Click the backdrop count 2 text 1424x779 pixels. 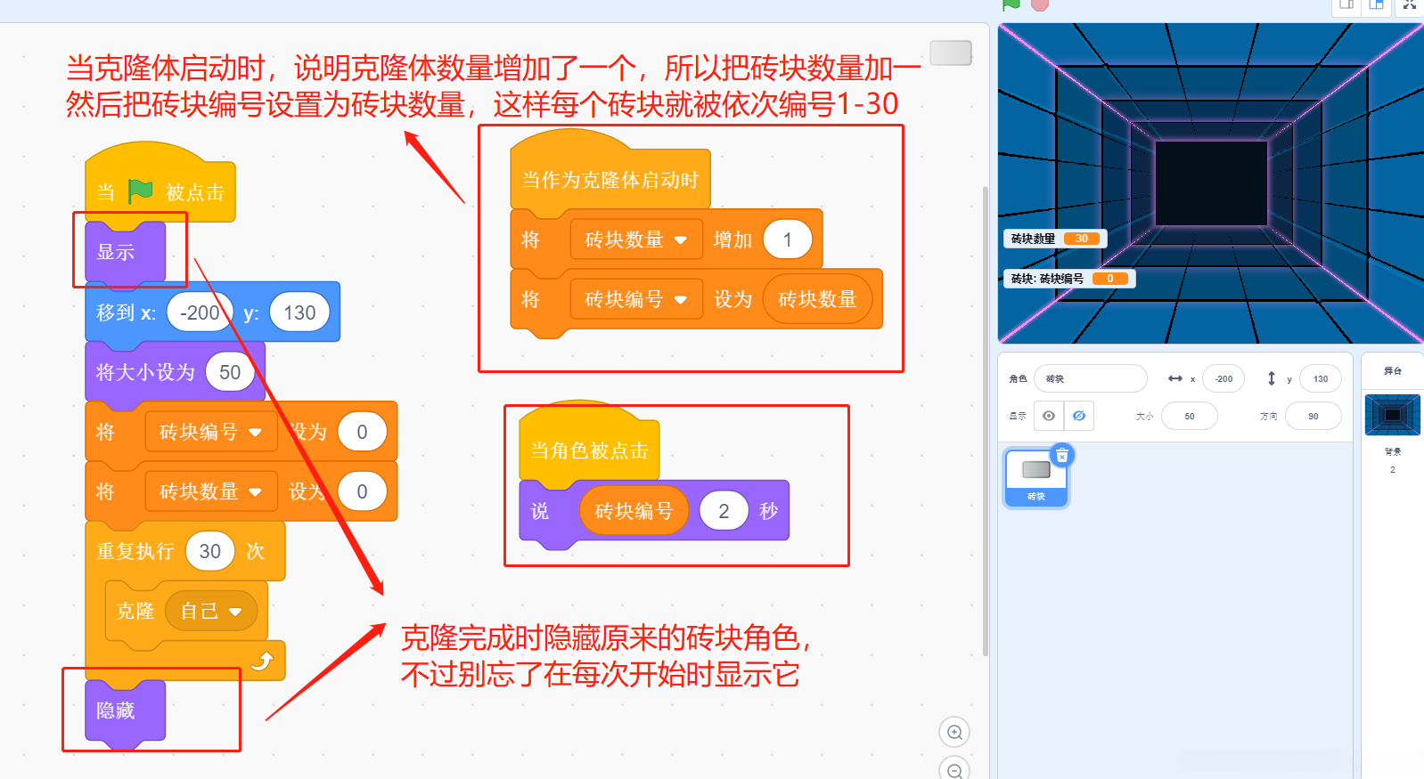pos(1393,469)
